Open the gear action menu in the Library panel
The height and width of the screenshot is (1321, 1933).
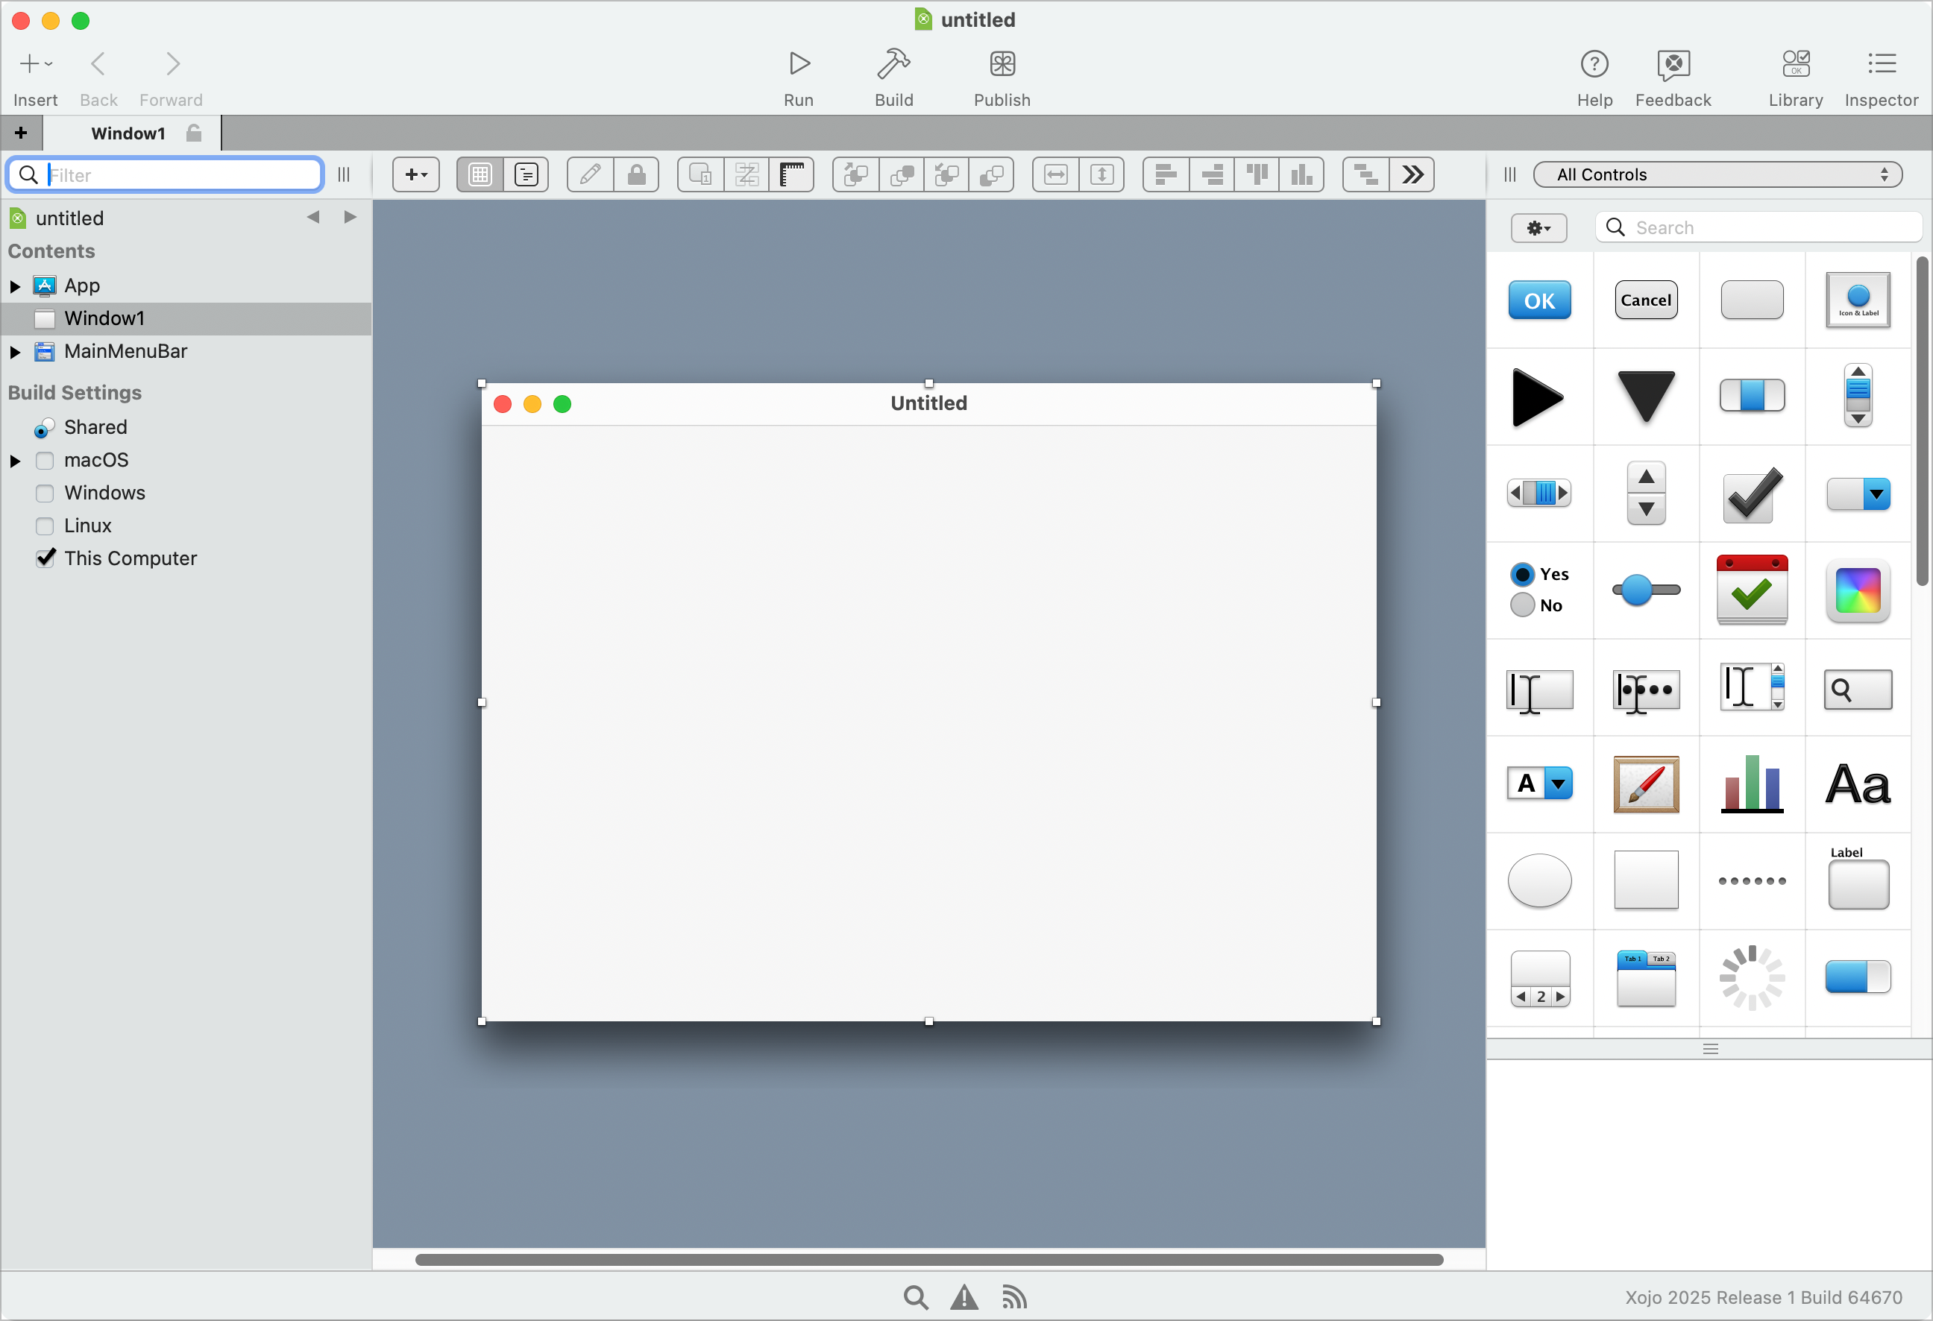pyautogui.click(x=1537, y=228)
